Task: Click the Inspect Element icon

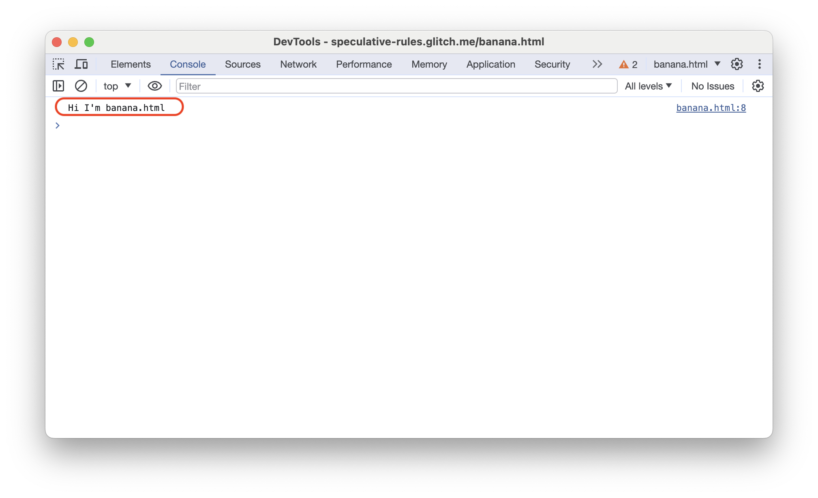Action: tap(58, 64)
